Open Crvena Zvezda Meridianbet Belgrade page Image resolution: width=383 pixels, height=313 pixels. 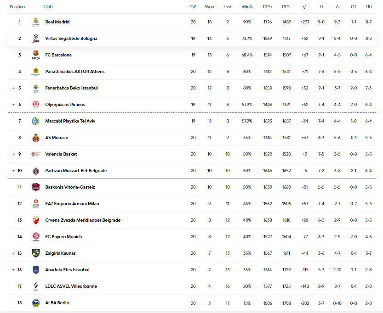tap(85, 220)
